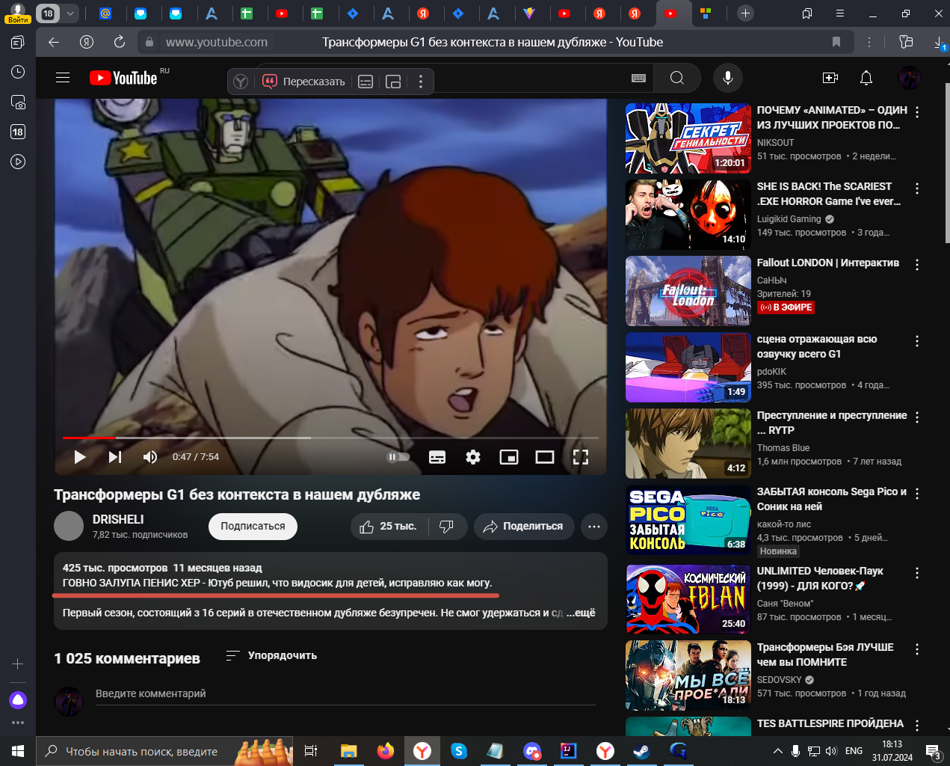Open the 'Упорядочить' sort dropdown
This screenshot has width=950, height=766.
pyautogui.click(x=272, y=655)
